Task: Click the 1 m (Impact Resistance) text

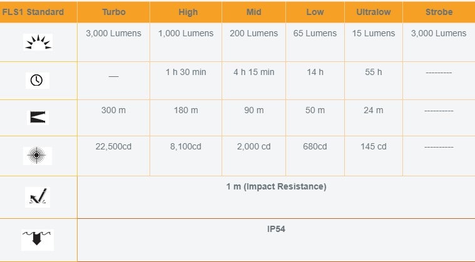Action: [x=276, y=186]
